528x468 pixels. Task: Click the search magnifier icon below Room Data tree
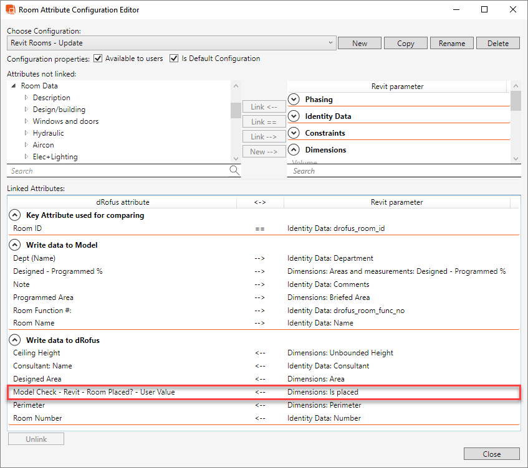point(234,170)
